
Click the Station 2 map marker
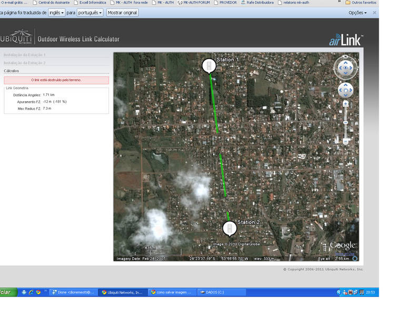click(x=230, y=229)
